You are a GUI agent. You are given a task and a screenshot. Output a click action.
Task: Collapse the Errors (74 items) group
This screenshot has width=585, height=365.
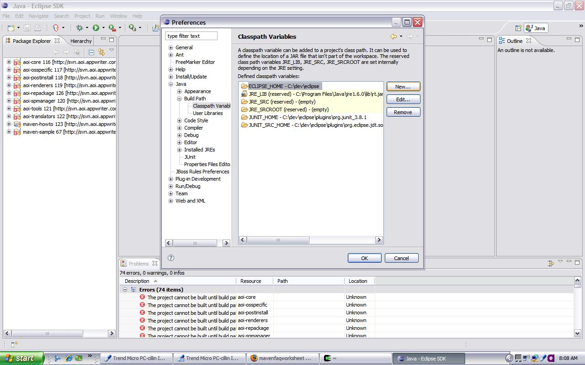coord(125,289)
